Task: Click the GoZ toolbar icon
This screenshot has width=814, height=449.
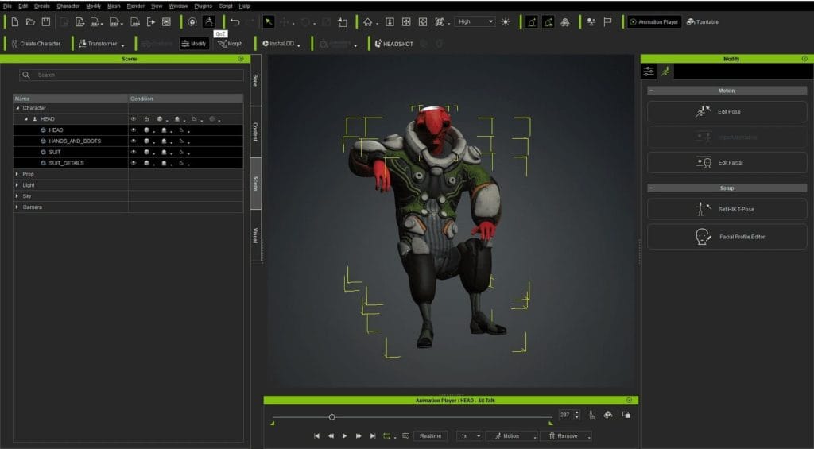Action: tap(208, 22)
